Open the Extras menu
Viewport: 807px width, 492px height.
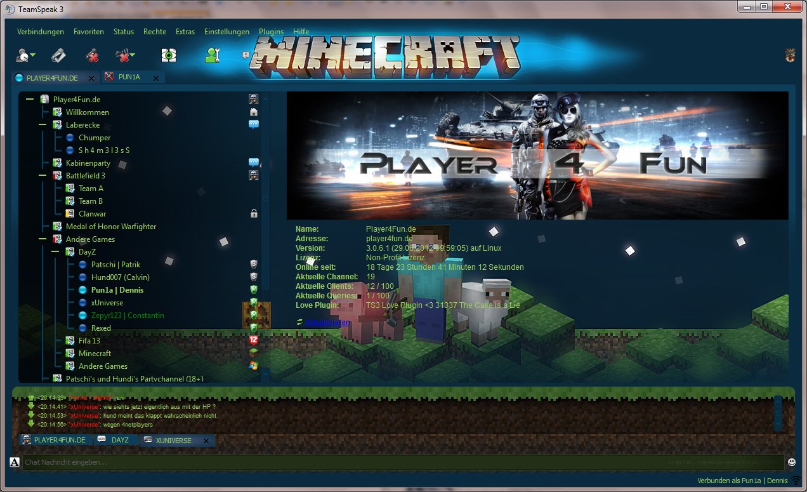(x=185, y=32)
